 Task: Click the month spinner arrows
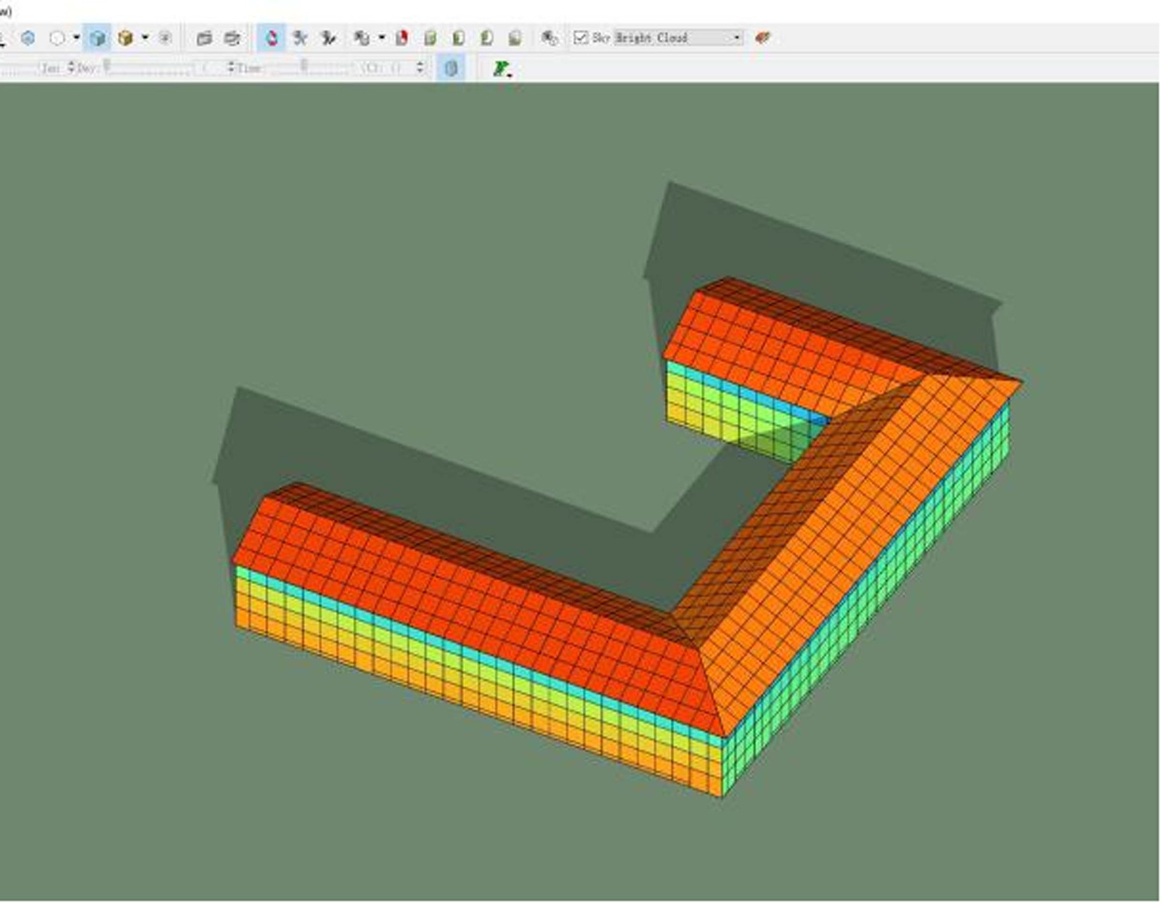[x=71, y=67]
